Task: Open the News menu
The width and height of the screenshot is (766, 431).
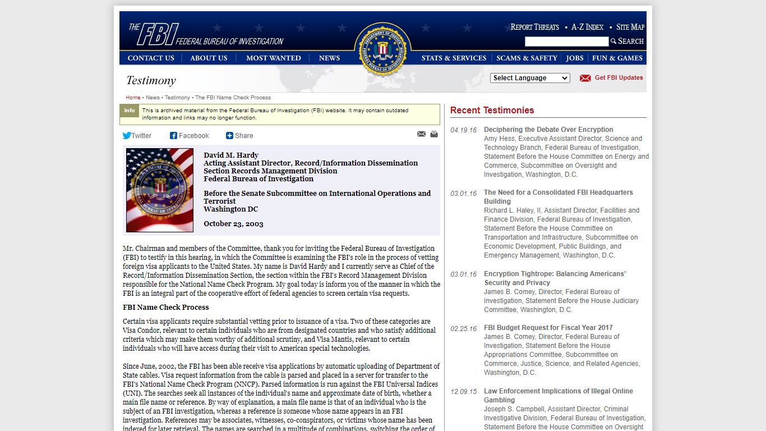Action: click(x=329, y=58)
